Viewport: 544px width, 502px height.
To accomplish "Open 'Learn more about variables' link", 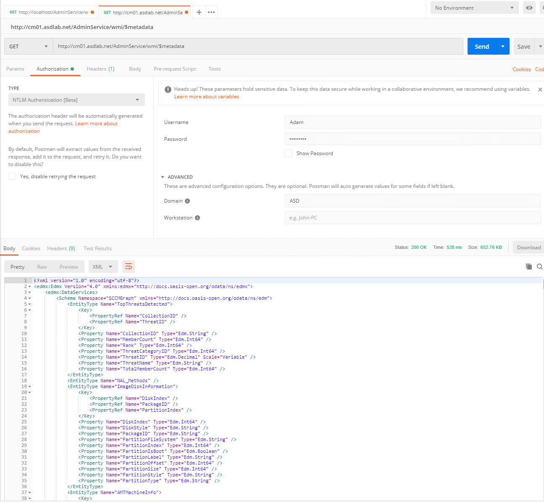I will 207,97.
